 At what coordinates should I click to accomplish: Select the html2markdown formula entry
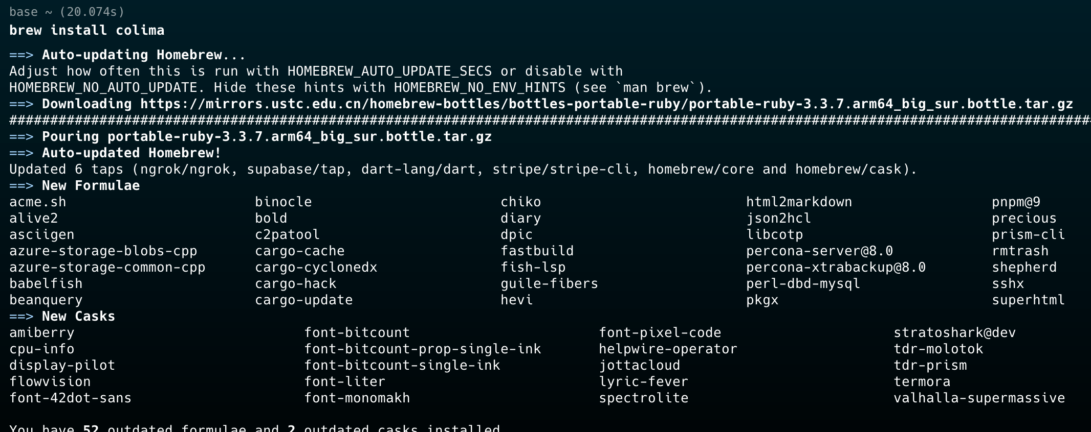[799, 202]
